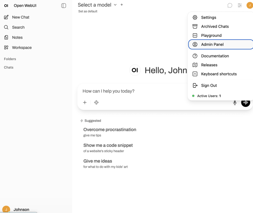Open chat controls sliders icon
Image resolution: width=253 pixels, height=213 pixels.
point(240,6)
